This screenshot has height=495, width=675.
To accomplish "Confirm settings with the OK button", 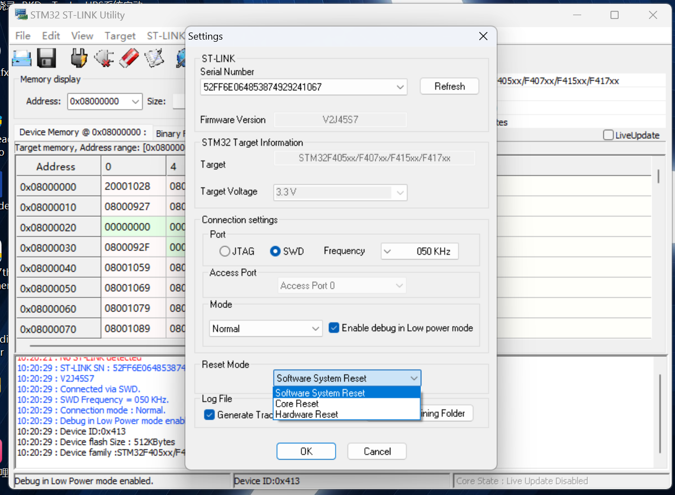I will 306,451.
